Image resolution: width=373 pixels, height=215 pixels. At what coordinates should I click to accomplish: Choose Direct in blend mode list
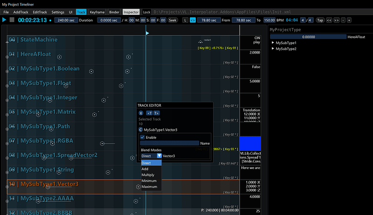pyautogui.click(x=151, y=163)
